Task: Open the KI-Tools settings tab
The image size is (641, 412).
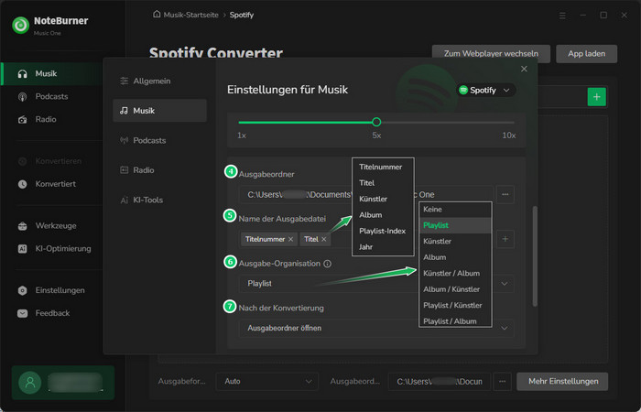Action: (159, 200)
